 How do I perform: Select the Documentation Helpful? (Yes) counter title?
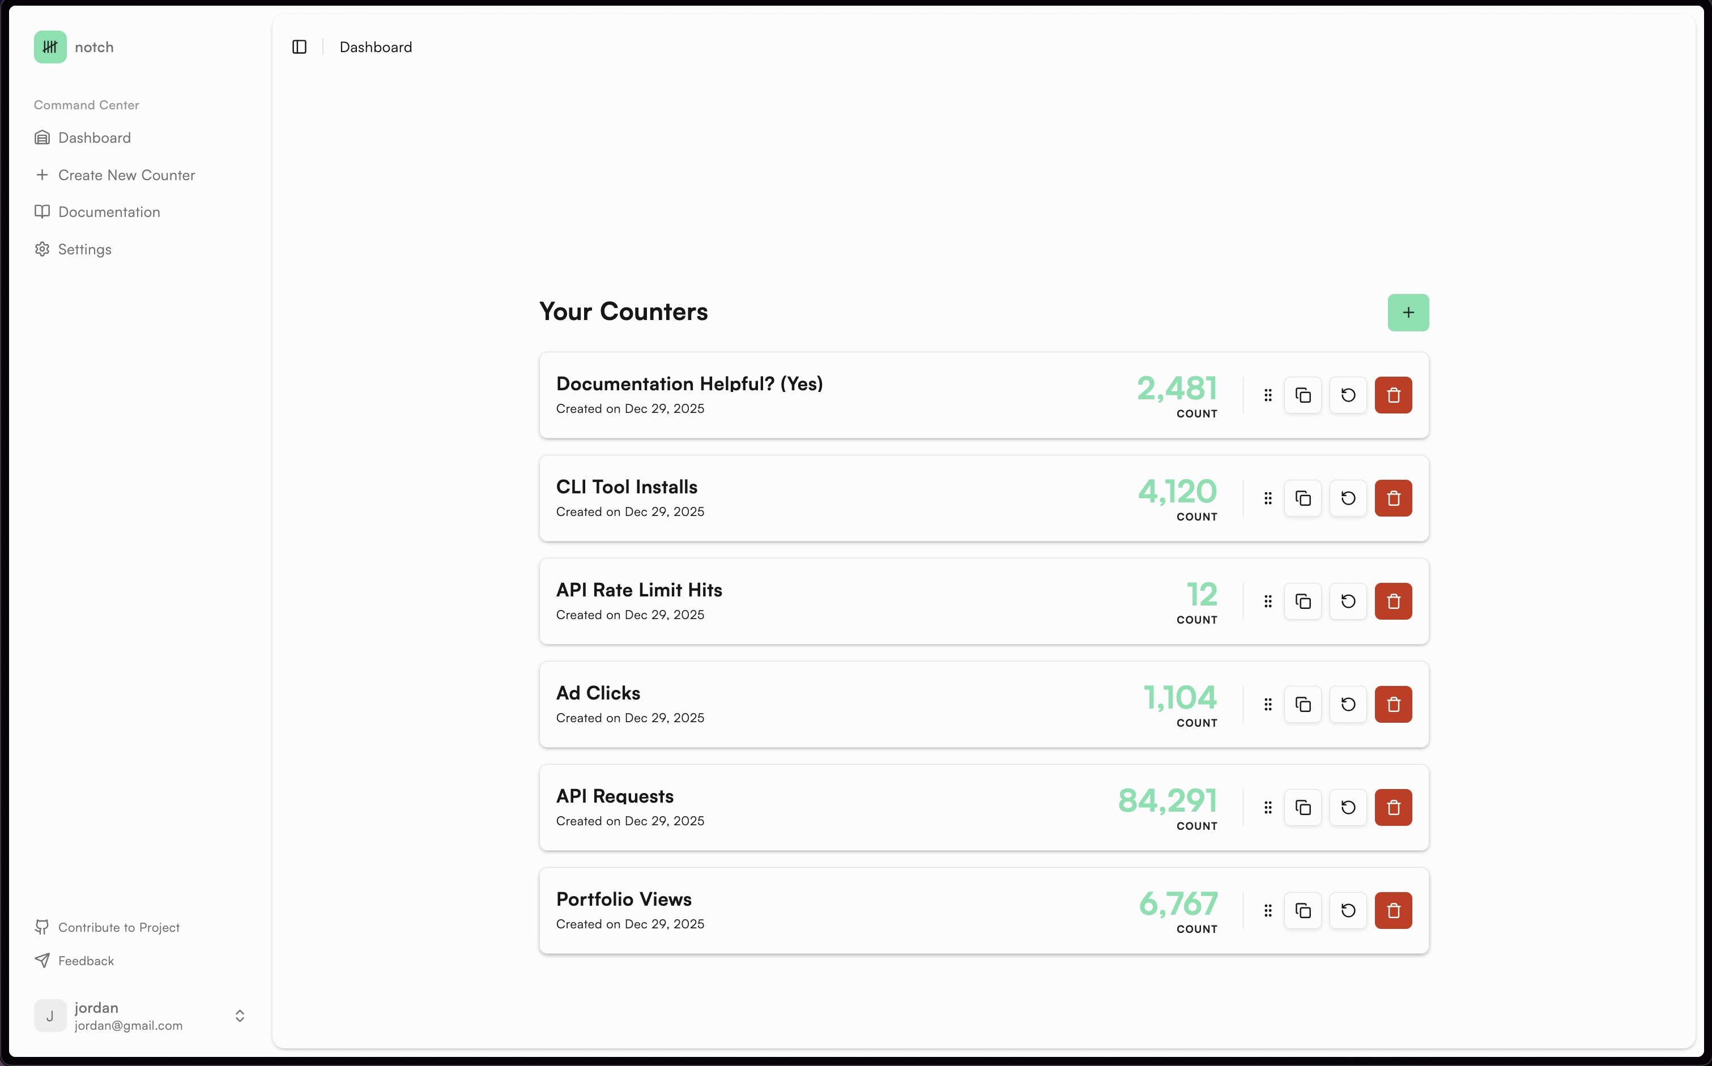coord(689,383)
